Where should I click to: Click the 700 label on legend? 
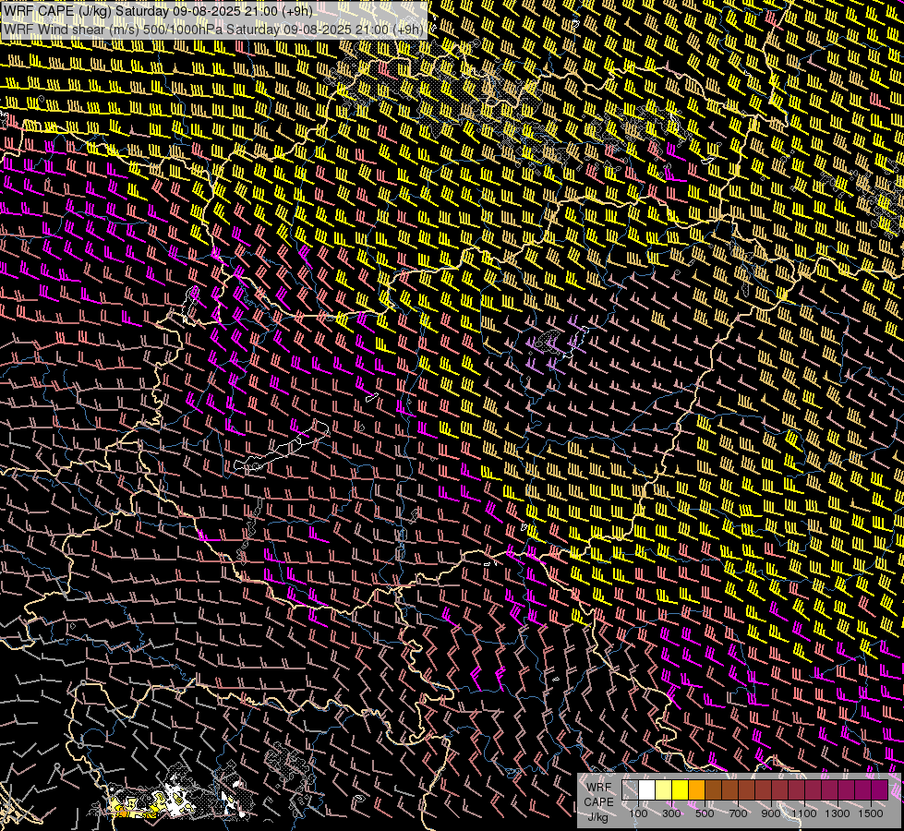pos(738,813)
